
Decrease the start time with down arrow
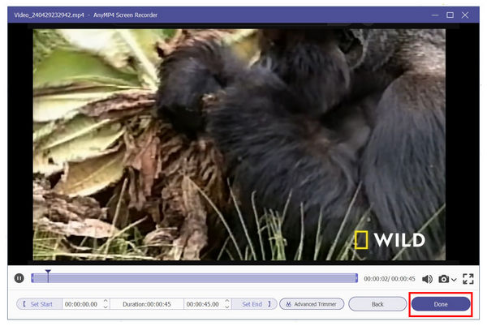pos(106,307)
